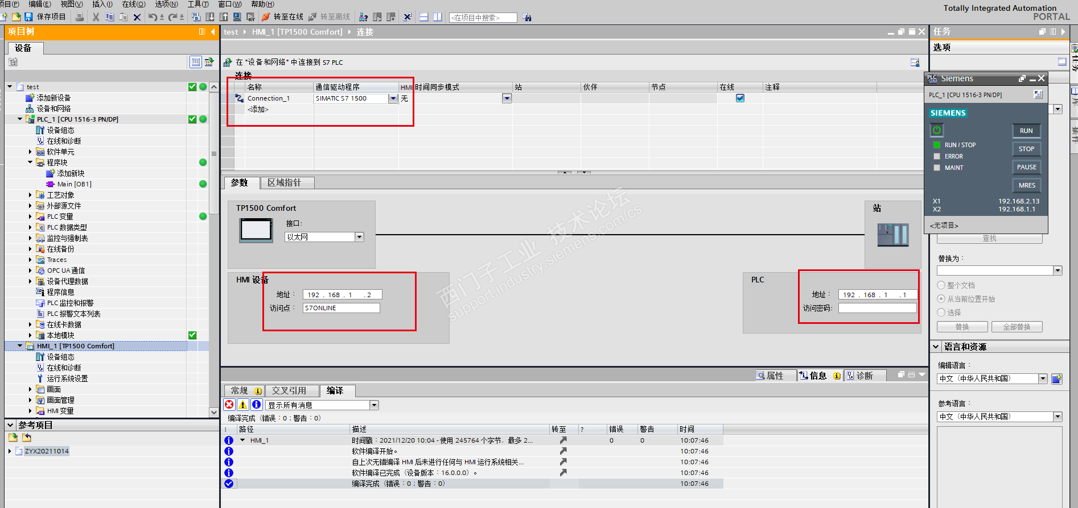Open the 在线(O) menu

pyautogui.click(x=133, y=4)
